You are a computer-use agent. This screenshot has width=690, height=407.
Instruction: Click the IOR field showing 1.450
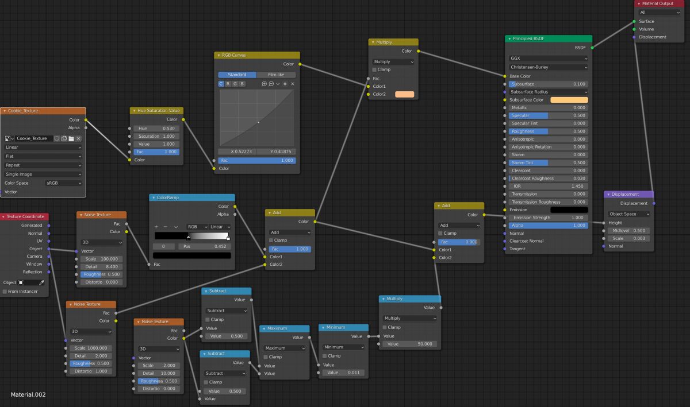[549, 186]
